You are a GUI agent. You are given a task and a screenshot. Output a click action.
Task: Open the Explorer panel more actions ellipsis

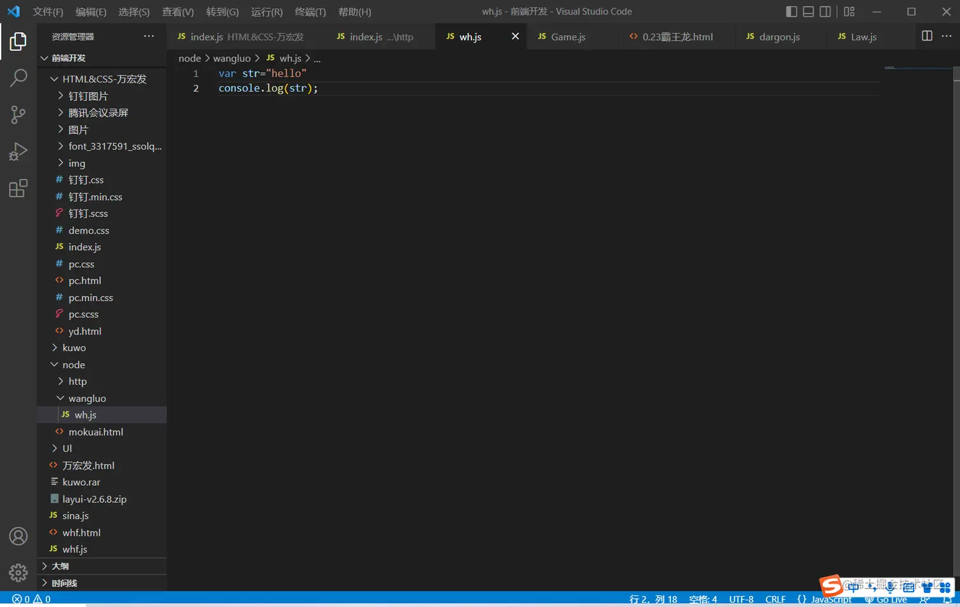(x=149, y=36)
